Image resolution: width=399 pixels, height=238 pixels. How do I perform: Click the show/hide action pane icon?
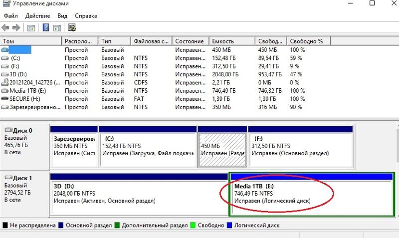click(57, 28)
